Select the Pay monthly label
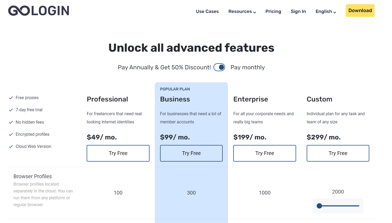The height and width of the screenshot is (223, 392). coord(248,67)
